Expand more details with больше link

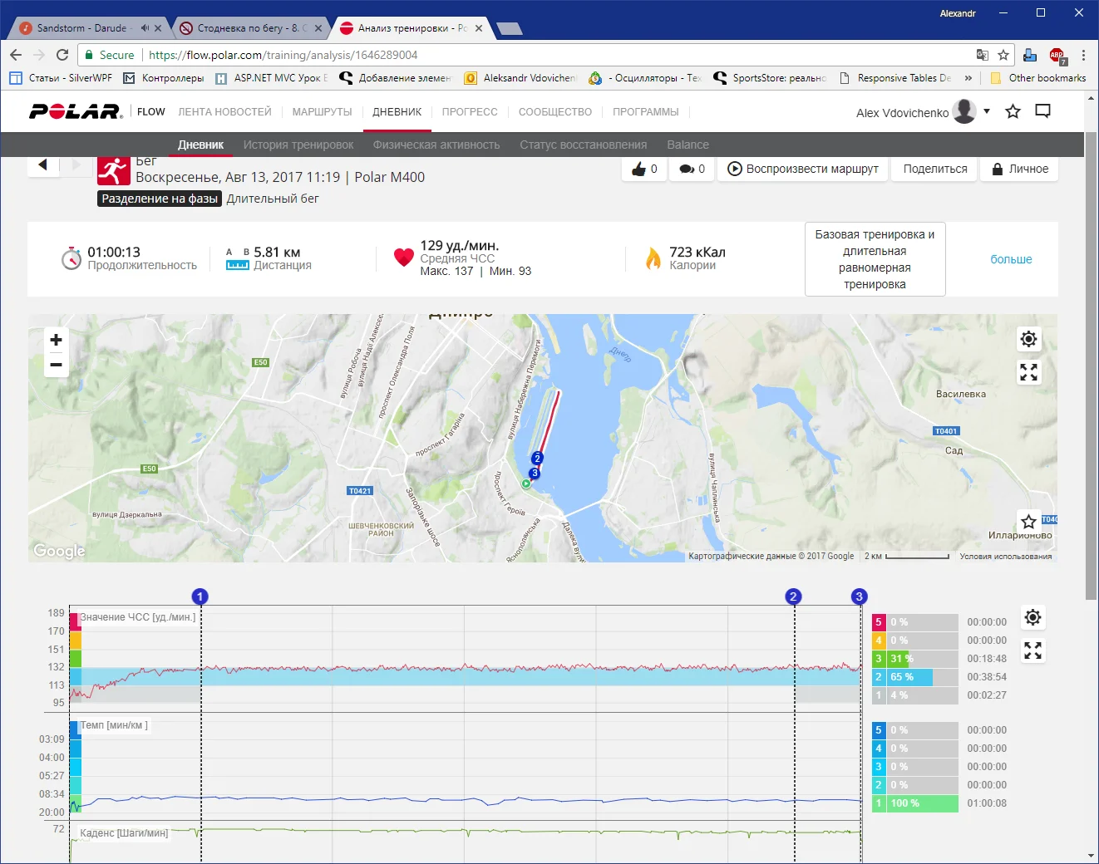coord(1011,259)
